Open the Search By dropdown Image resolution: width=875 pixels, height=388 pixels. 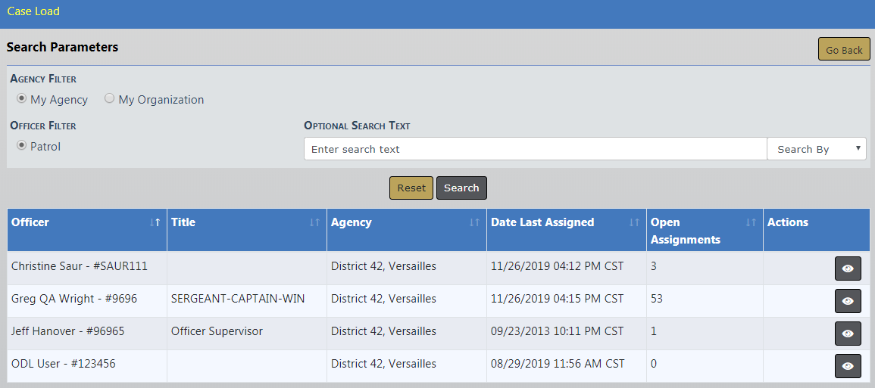(817, 149)
